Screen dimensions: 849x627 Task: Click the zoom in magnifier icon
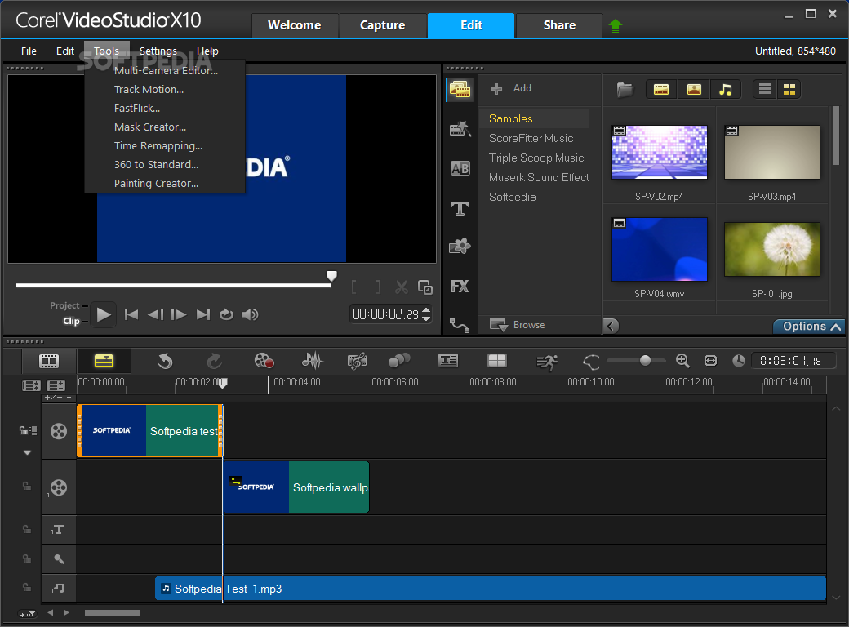click(x=682, y=361)
